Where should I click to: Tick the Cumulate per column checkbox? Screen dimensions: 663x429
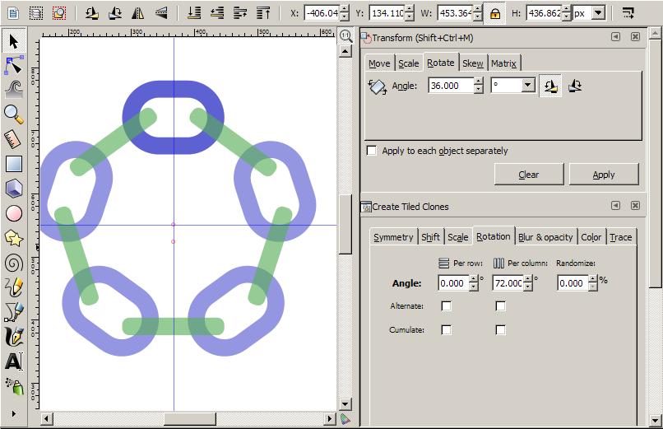click(x=500, y=330)
